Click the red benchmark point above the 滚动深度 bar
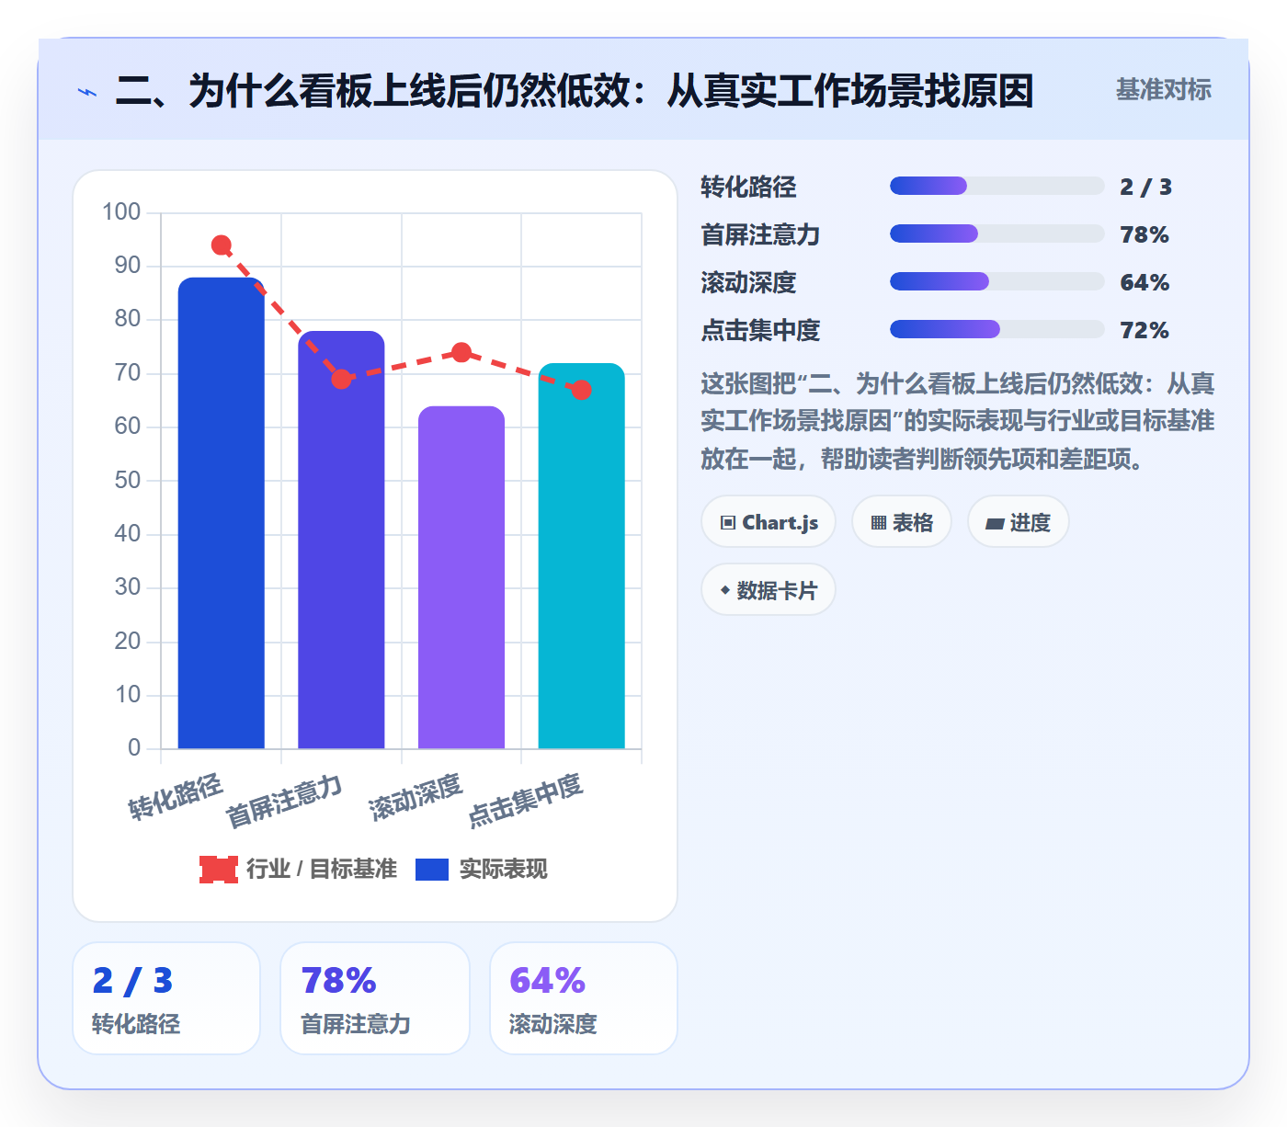This screenshot has width=1287, height=1127. (x=461, y=352)
